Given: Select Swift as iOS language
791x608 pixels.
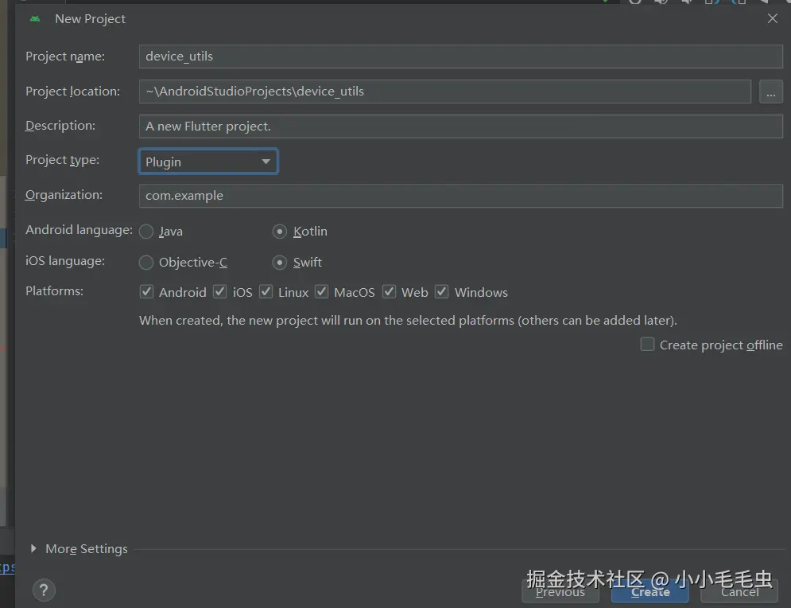Looking at the screenshot, I should 280,263.
